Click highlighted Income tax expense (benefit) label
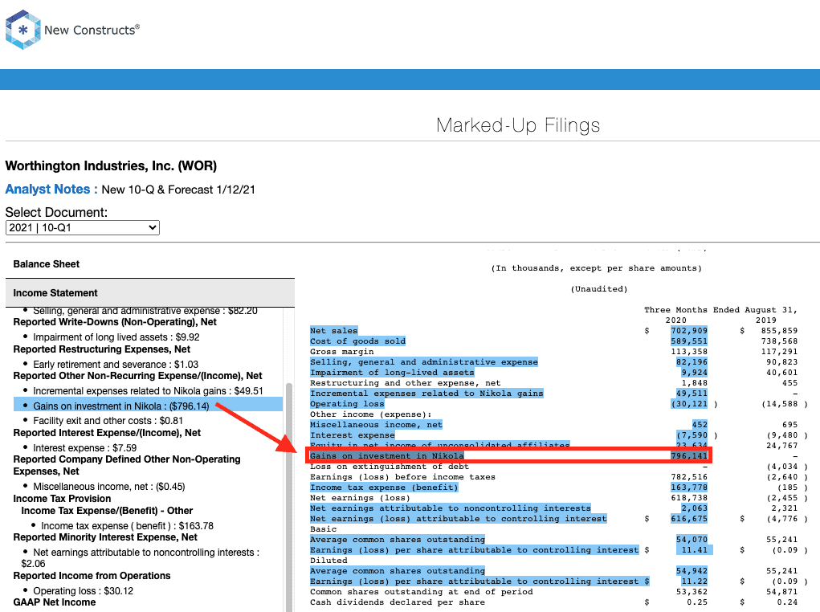Screen dimensions: 820x612 (x=384, y=488)
